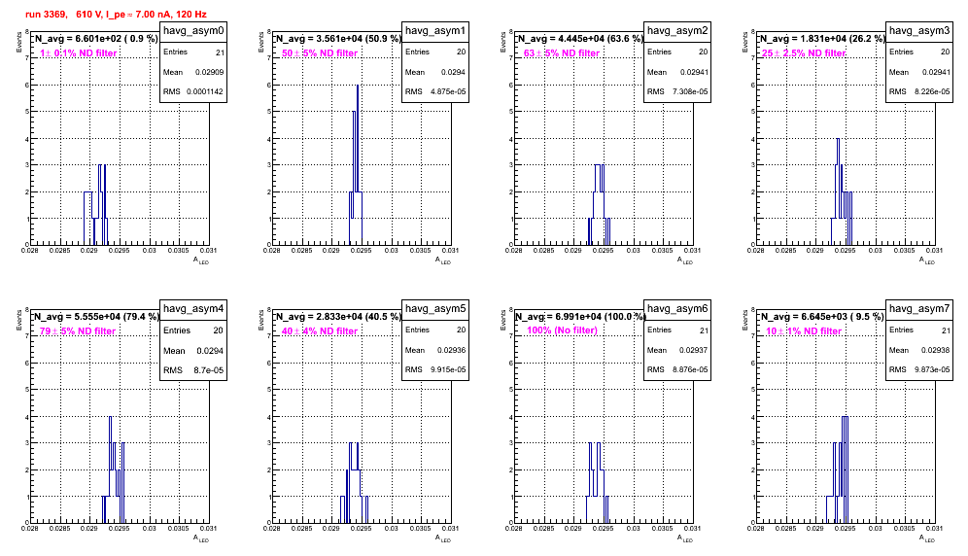Click RMS 8.876e-05 in havg_asym6 stats
Viewport: 968px width, 556px height.
[677, 369]
